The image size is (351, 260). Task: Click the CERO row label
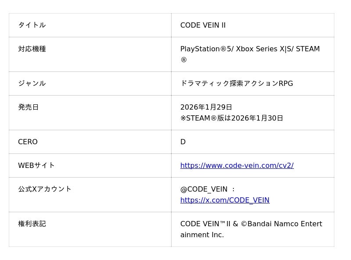click(x=28, y=142)
